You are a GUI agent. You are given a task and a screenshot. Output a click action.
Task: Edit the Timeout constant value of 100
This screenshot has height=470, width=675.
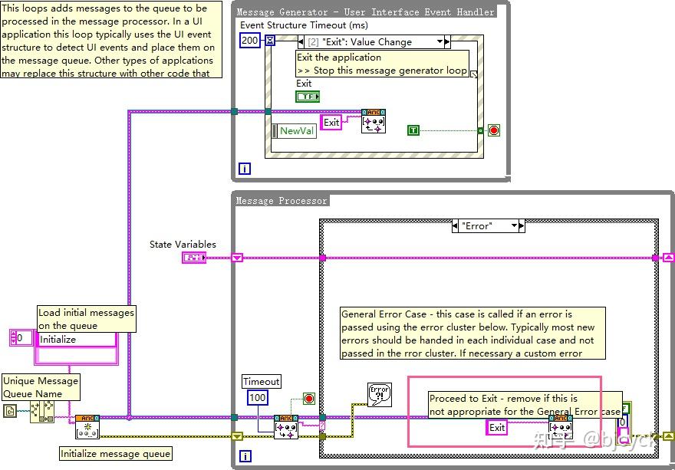pyautogui.click(x=258, y=398)
